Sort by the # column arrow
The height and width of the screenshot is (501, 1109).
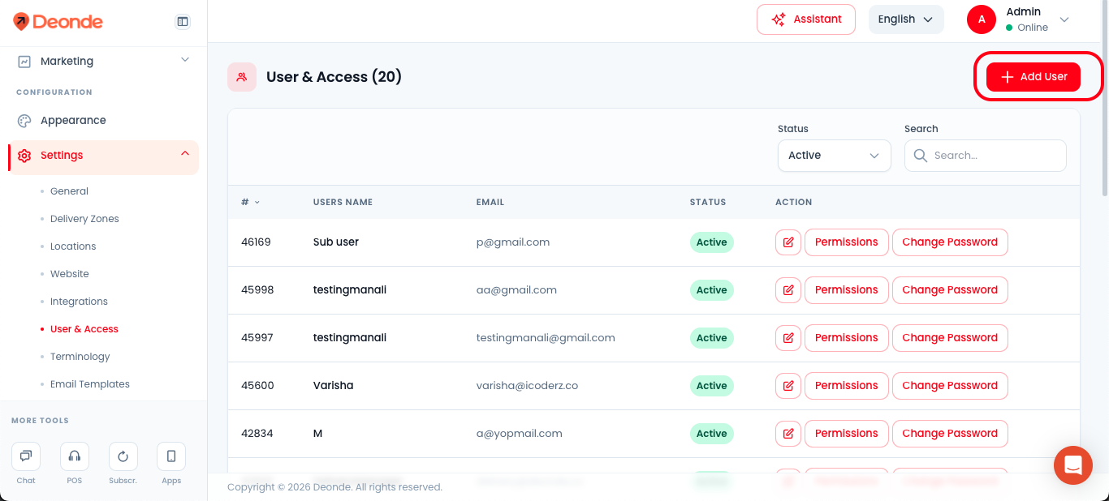pos(257,203)
